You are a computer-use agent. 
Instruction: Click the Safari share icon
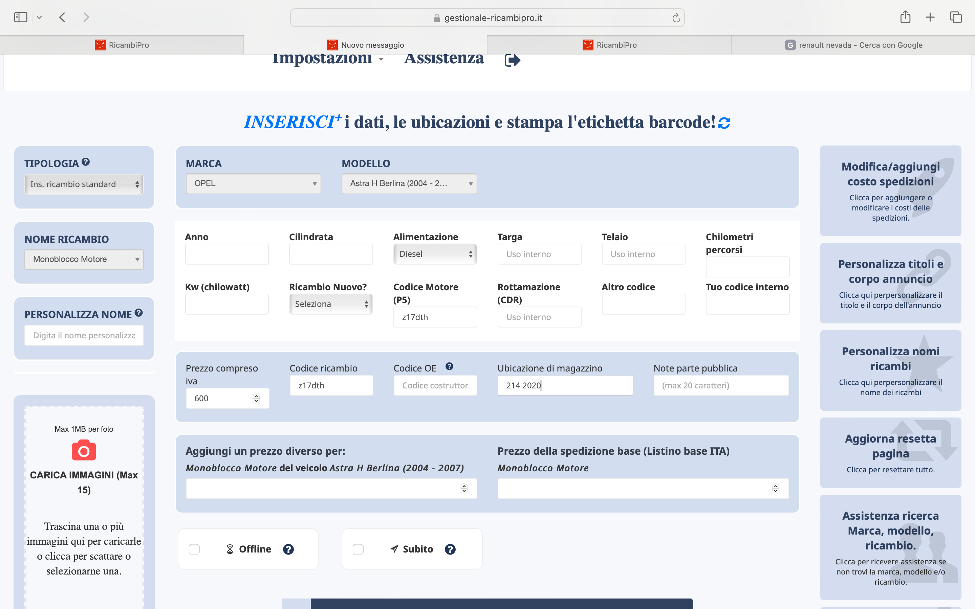(x=905, y=17)
